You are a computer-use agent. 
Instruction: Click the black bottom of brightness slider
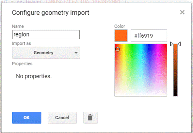point(175,94)
